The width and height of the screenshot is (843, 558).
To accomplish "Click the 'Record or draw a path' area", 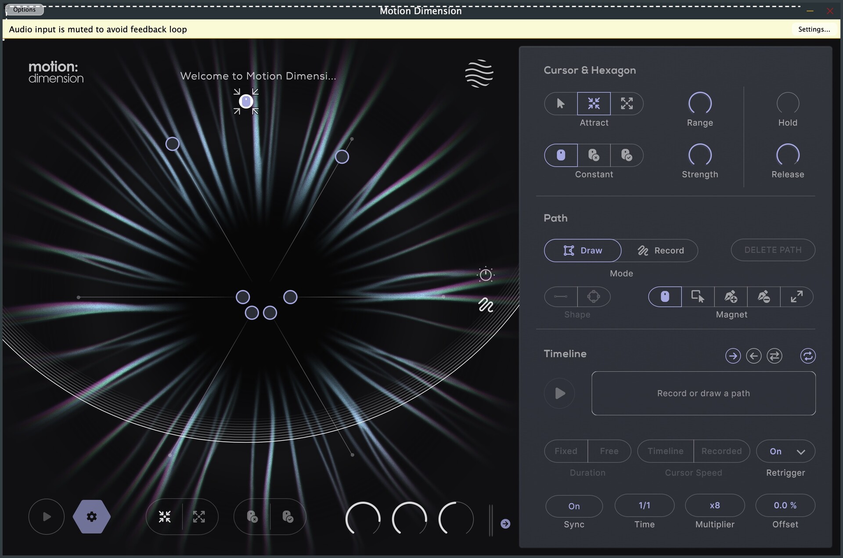I will [x=703, y=393].
